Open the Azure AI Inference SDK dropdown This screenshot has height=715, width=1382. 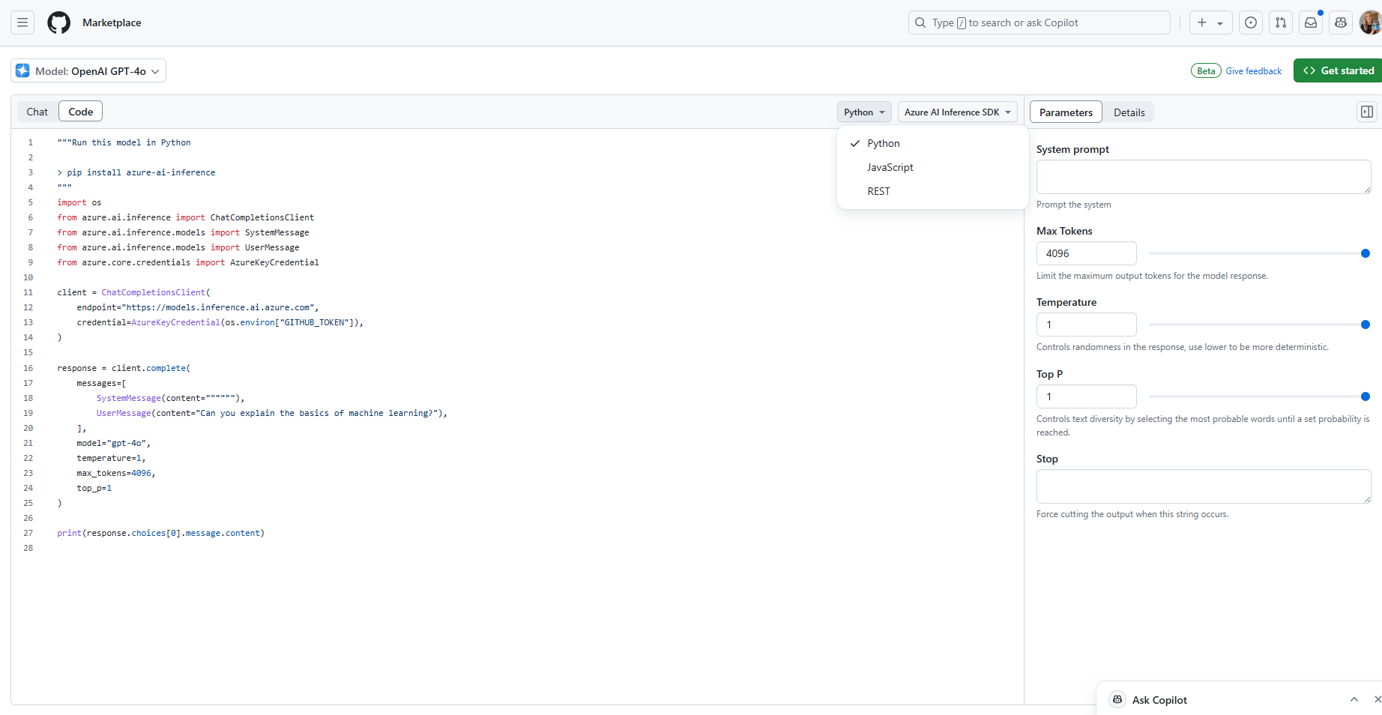[x=957, y=112]
